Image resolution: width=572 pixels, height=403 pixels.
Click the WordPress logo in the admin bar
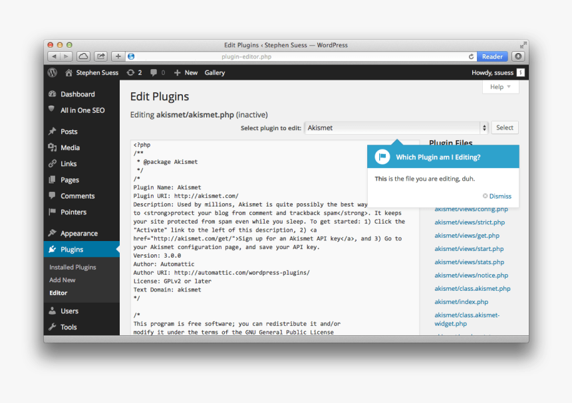52,72
